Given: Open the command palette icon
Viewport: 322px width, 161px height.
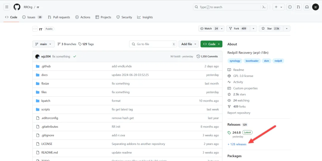Looking at the screenshot, I should 264,7.
